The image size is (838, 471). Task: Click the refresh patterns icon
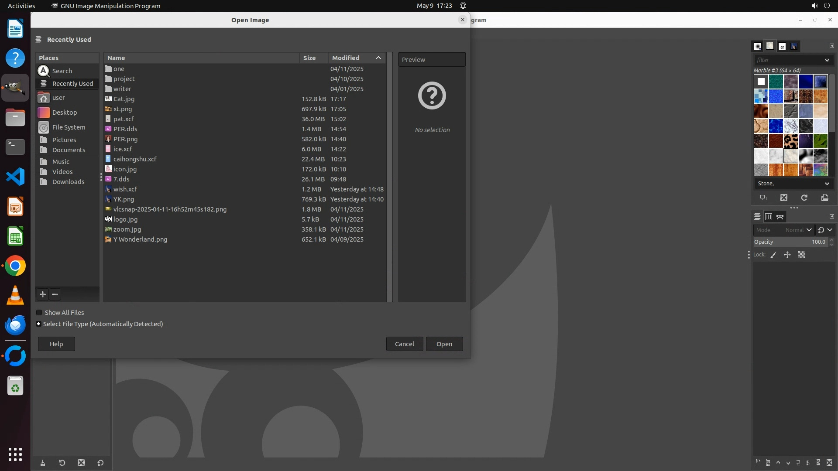(804, 198)
